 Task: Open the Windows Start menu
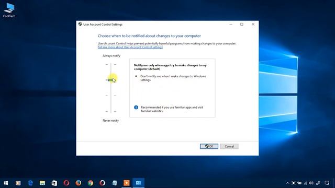(6, 183)
